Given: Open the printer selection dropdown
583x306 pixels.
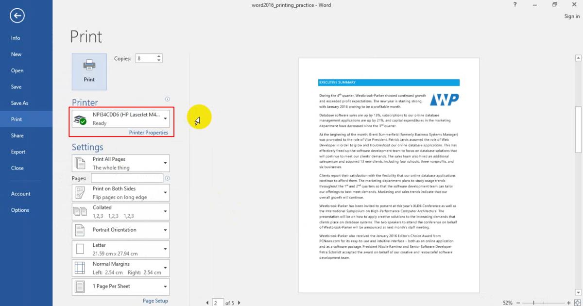Looking at the screenshot, I should click(x=121, y=119).
